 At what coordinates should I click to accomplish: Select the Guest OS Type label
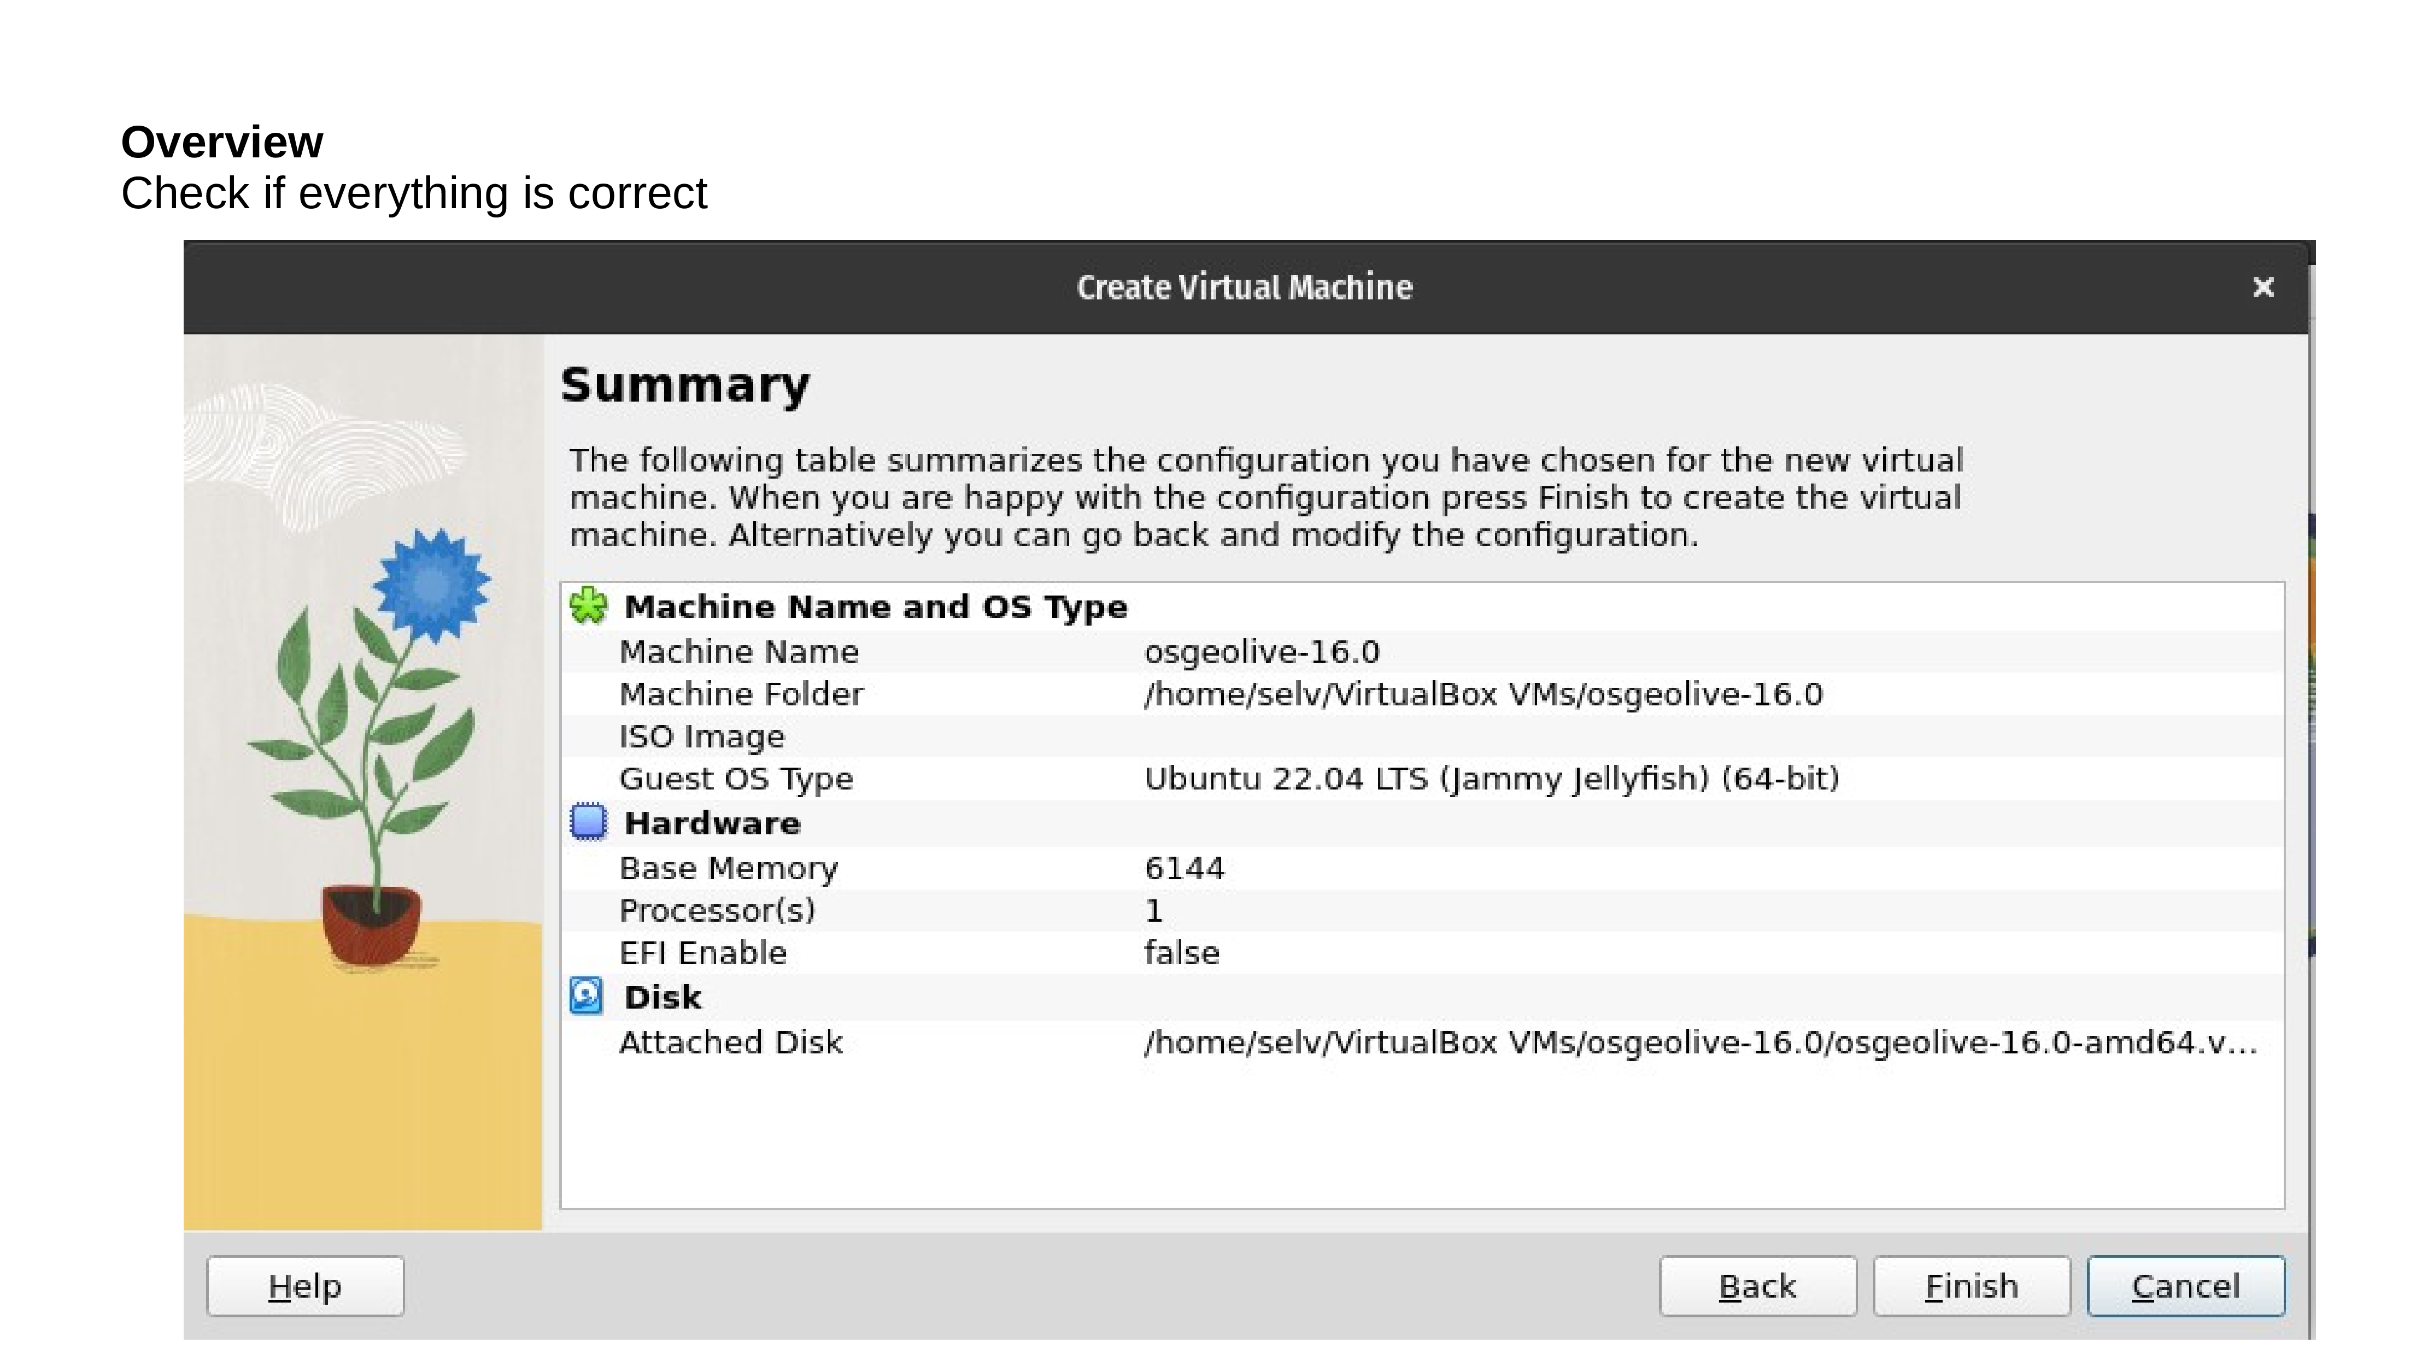point(736,779)
